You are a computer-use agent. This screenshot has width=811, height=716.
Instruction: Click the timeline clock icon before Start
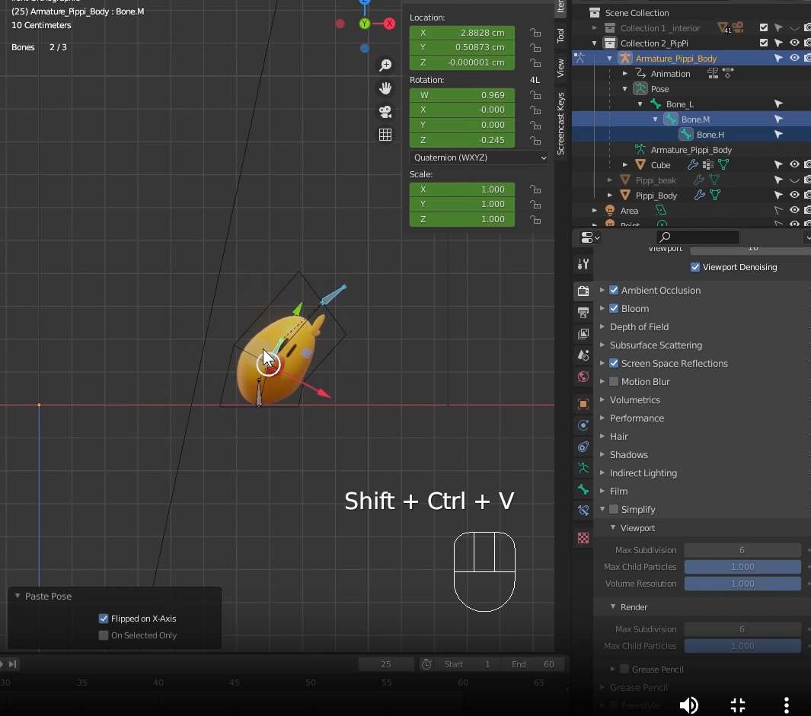point(426,664)
